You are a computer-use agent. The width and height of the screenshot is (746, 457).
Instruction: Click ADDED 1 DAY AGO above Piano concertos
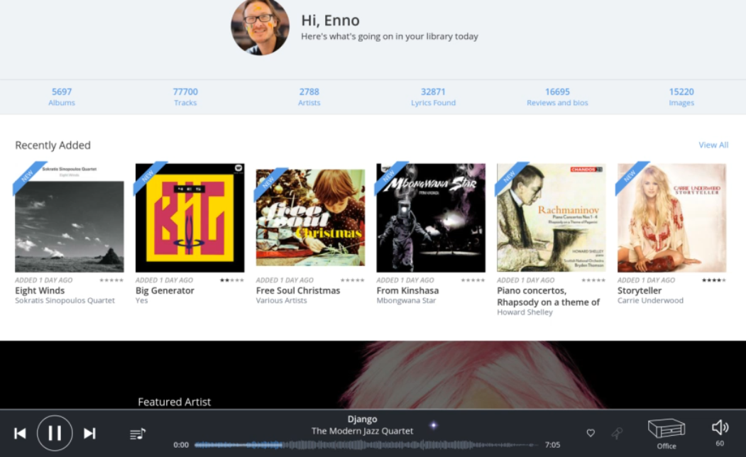coord(526,280)
